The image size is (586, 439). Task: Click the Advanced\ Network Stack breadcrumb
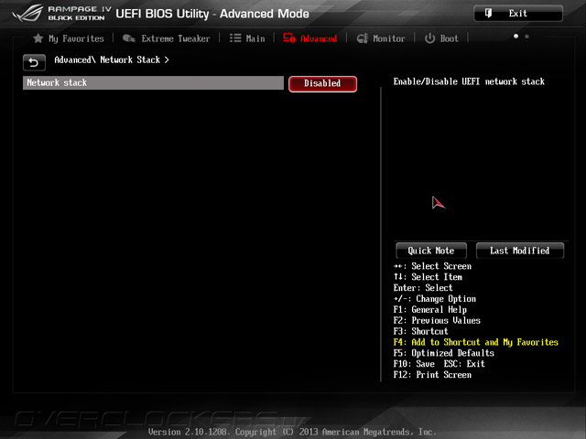(x=112, y=59)
